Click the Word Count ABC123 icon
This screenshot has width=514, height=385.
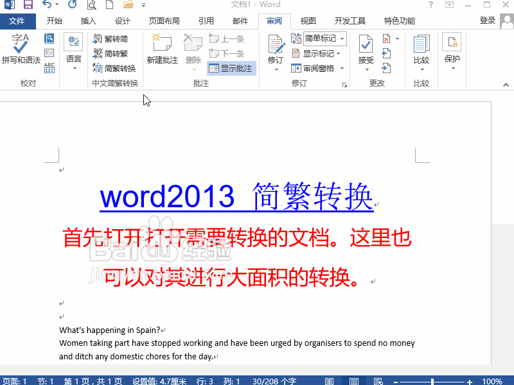49,68
